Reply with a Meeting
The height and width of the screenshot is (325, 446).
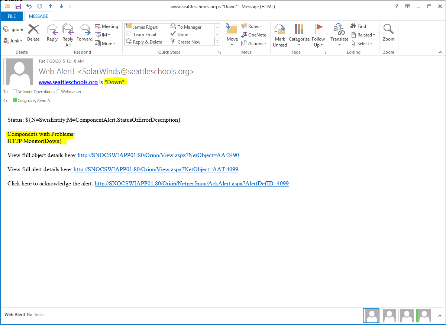click(107, 26)
